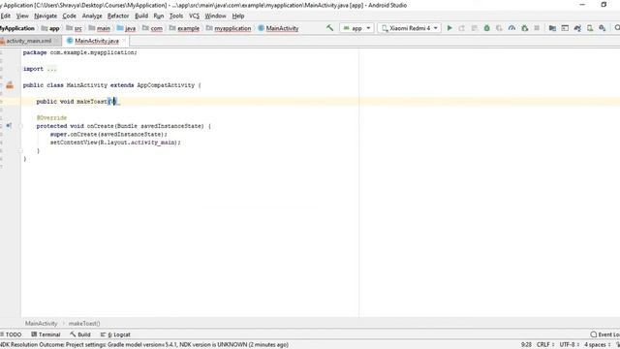Open the app run configuration dropdown
Screen dimensions: 620x349
pyautogui.click(x=356, y=28)
